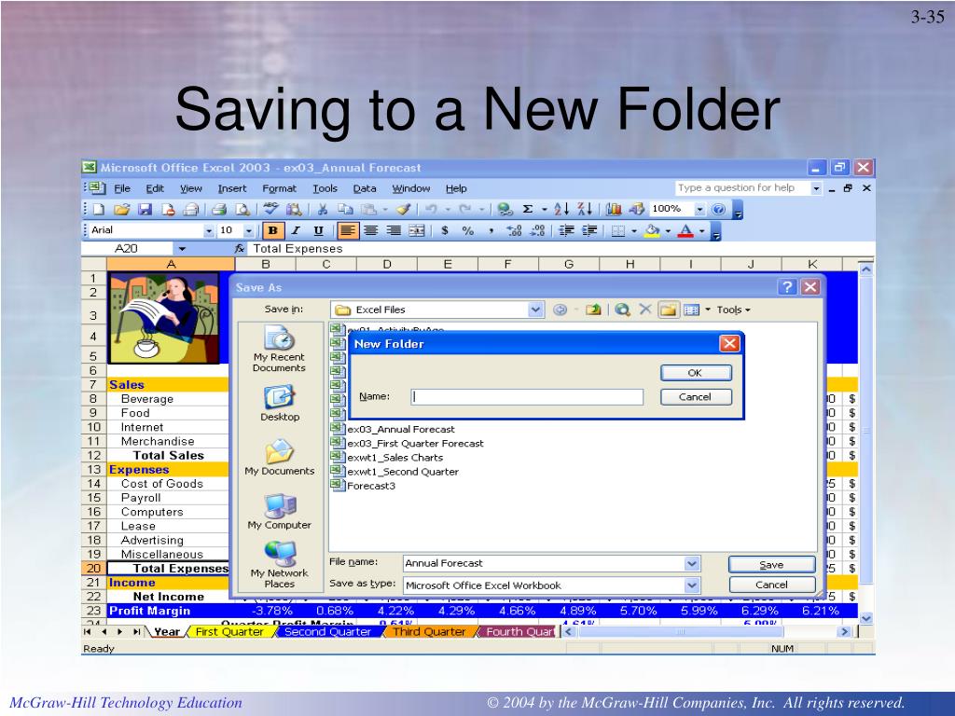955x716 pixels.
Task: Open the Data menu
Action: [365, 188]
